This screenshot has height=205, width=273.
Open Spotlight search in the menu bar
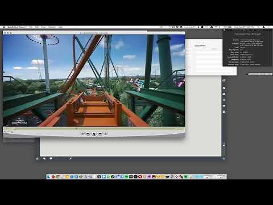(258, 27)
